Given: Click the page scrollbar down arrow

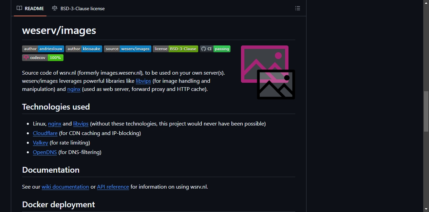Looking at the screenshot, I should pyautogui.click(x=426, y=209).
